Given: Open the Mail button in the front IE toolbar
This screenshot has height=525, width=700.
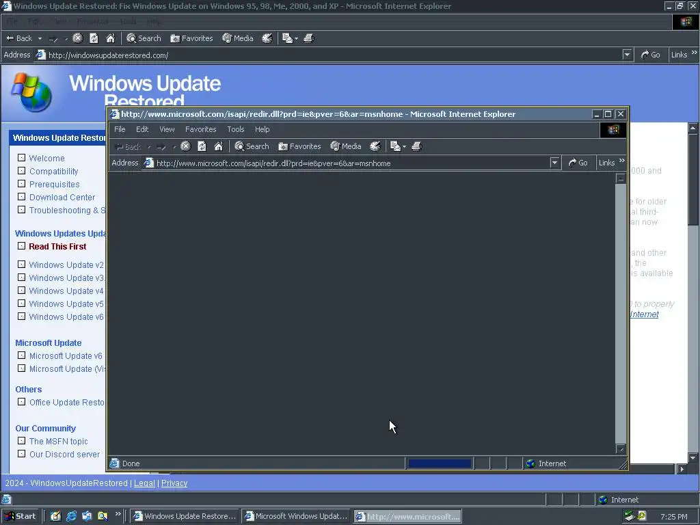Looking at the screenshot, I should [395, 146].
